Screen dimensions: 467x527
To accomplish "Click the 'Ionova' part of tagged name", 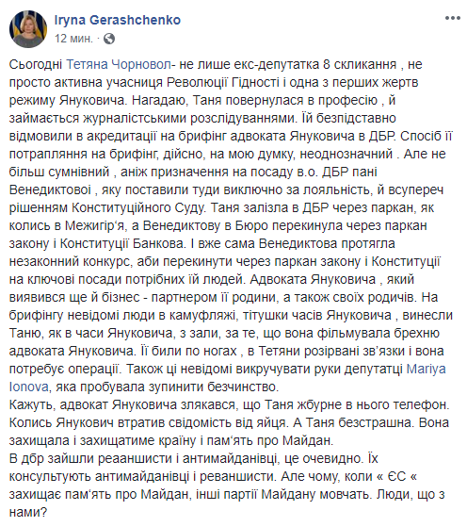I will [29, 387].
